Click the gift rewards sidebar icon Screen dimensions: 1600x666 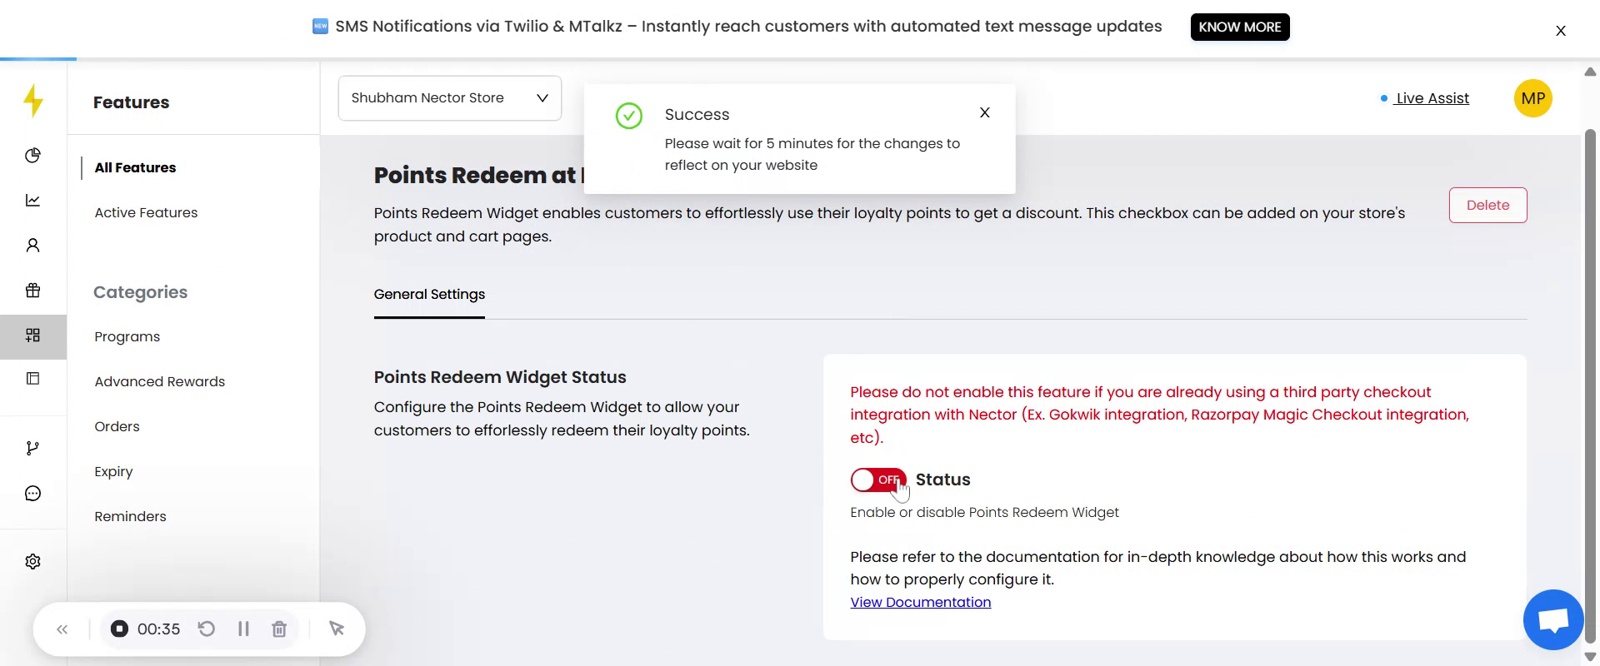click(x=33, y=291)
